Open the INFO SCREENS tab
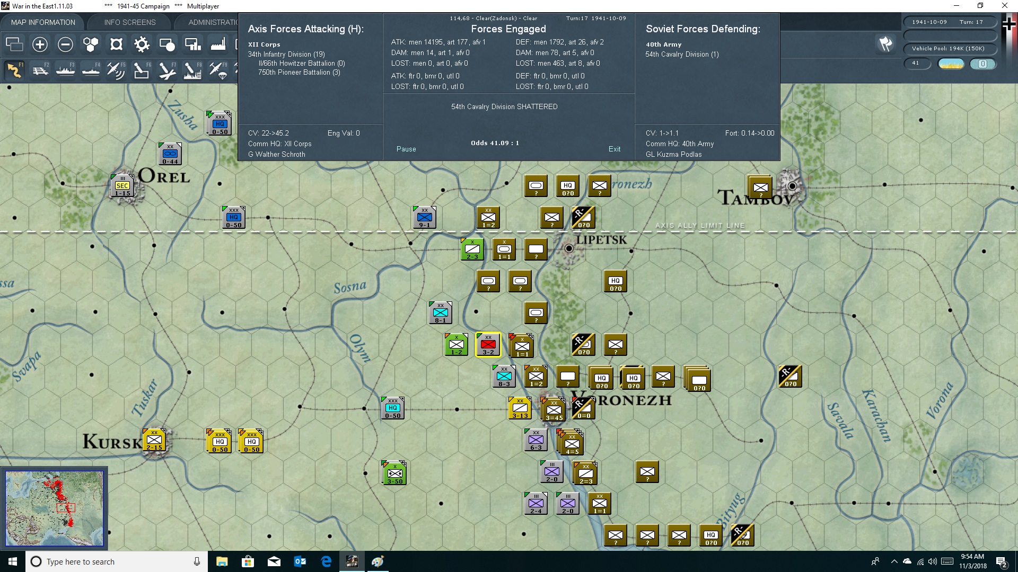This screenshot has height=572, width=1018. pyautogui.click(x=130, y=22)
